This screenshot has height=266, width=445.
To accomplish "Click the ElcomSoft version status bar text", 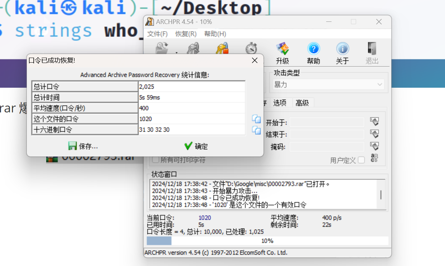I will (216, 253).
